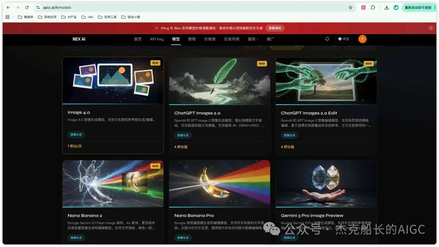
Task: Click the Nano Banana 2 title
Action: pyautogui.click(x=85, y=215)
